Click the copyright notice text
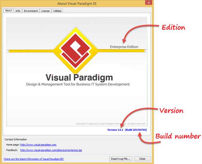Screen dimensions: 202x164 (x=110, y=124)
